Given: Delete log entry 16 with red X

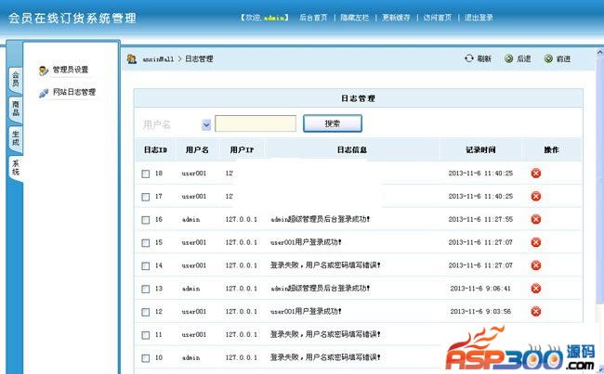Looking at the screenshot, I should pos(535,219).
